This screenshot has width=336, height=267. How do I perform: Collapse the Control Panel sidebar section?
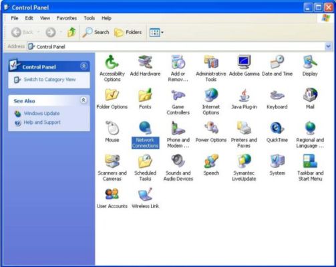point(83,66)
